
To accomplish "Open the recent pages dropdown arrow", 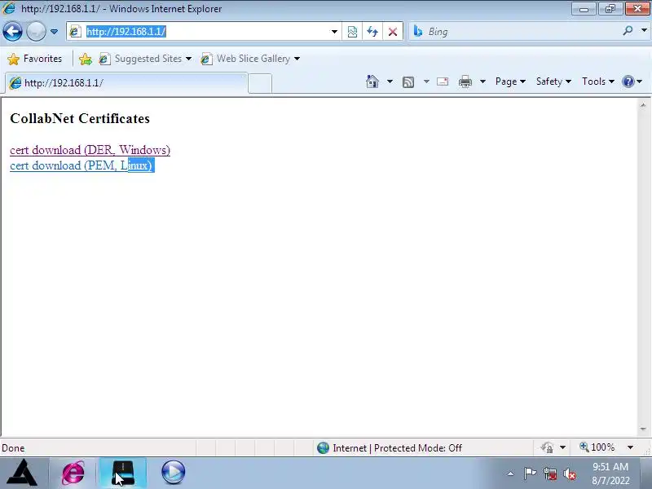I will coord(54,32).
